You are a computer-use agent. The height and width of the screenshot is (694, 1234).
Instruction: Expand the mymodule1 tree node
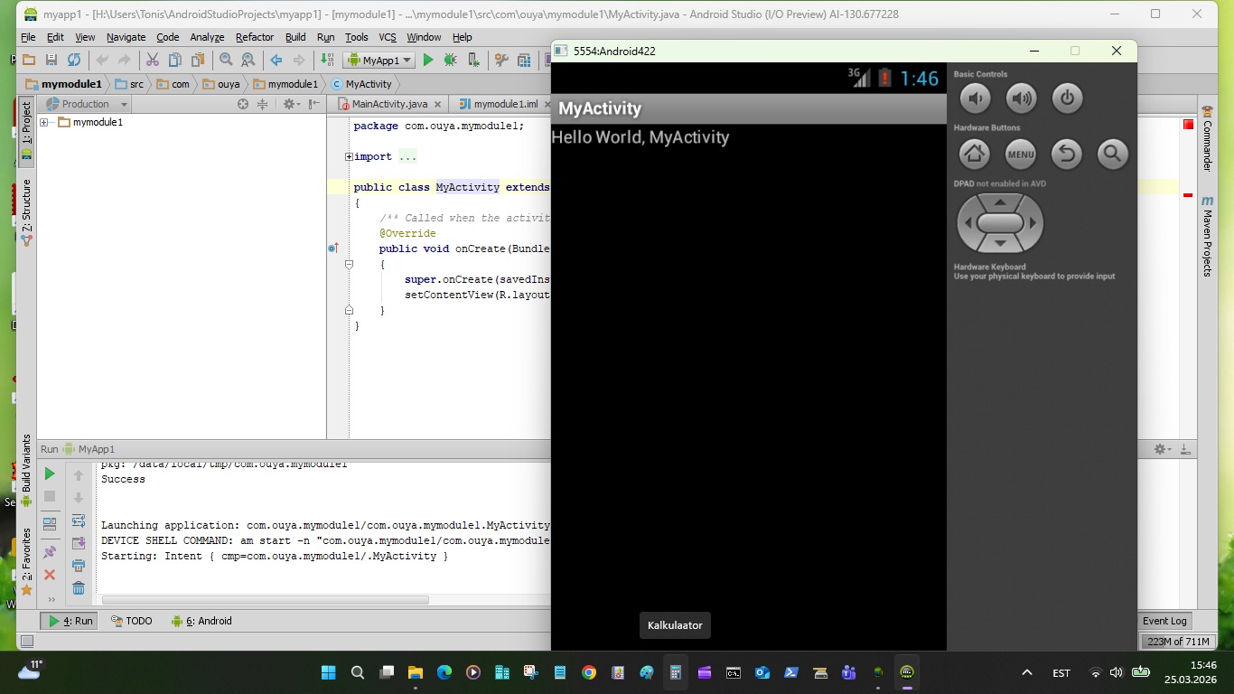(x=43, y=122)
